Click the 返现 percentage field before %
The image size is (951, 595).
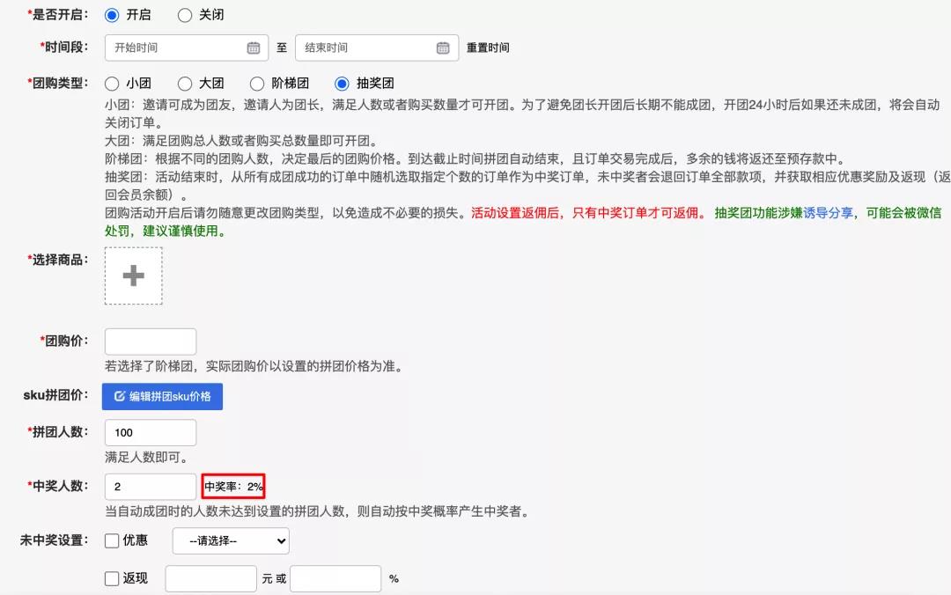tap(335, 578)
